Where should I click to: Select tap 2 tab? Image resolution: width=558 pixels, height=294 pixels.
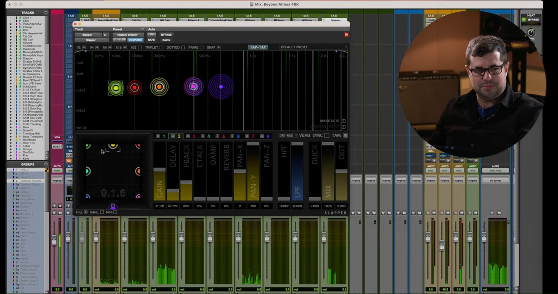point(179,137)
